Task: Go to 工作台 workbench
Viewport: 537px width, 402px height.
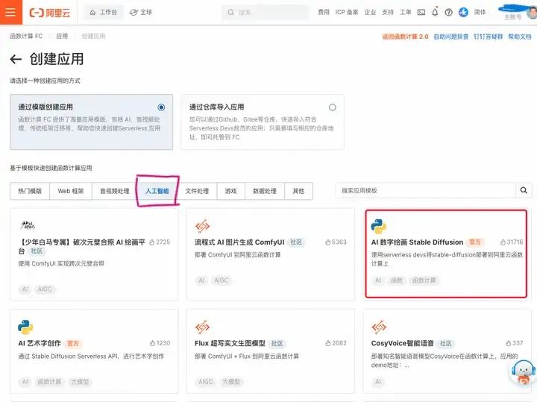Action: 104,13
